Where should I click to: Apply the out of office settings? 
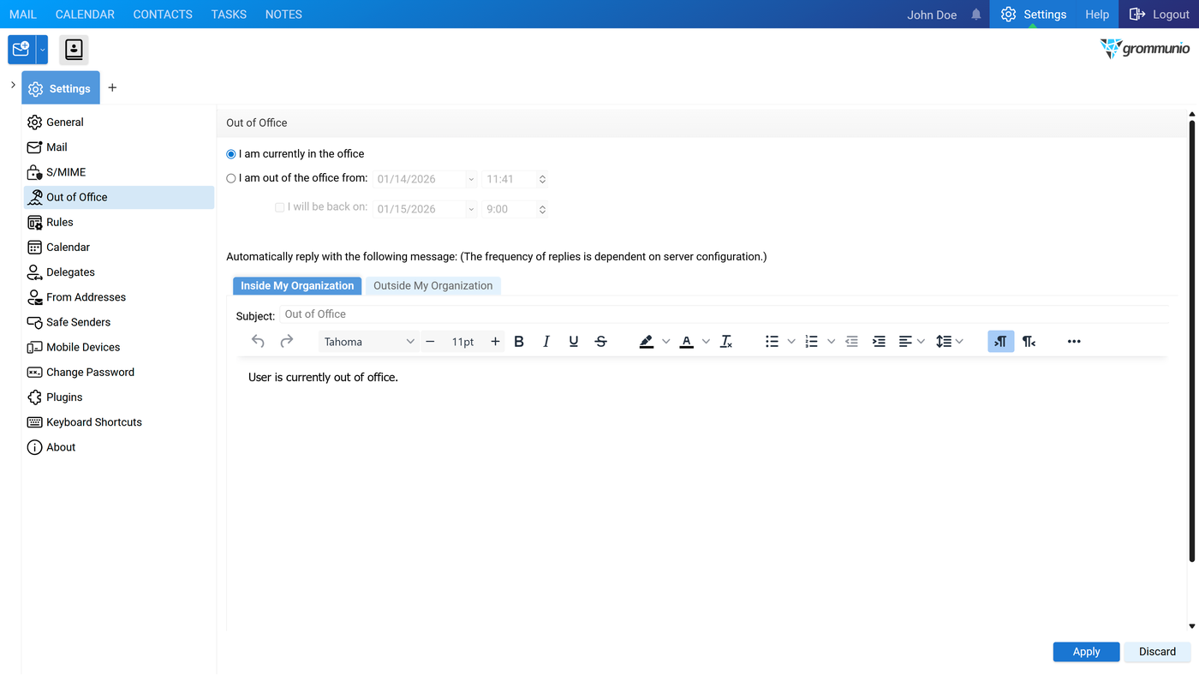pos(1086,652)
